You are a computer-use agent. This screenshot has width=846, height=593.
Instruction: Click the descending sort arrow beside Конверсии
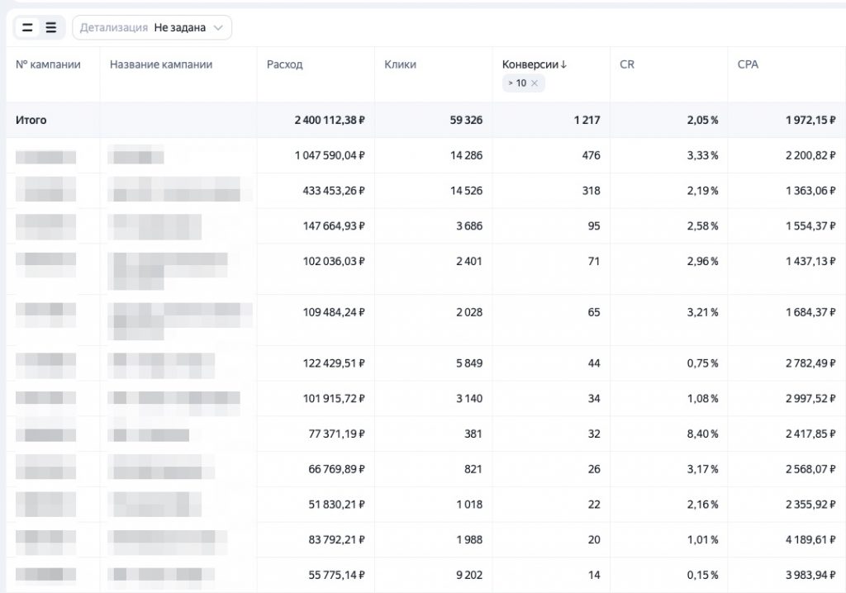point(563,64)
